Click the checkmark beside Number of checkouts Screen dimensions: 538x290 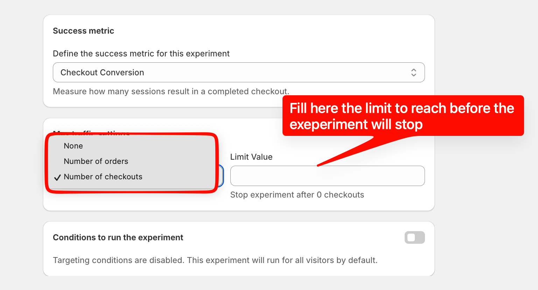(x=57, y=177)
